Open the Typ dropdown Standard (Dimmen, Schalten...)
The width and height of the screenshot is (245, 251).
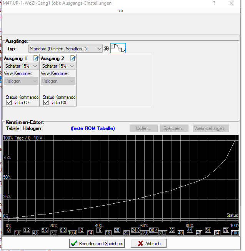(x=65, y=49)
